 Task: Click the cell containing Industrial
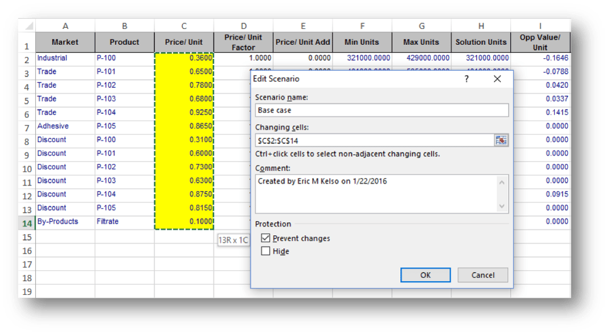pos(65,57)
